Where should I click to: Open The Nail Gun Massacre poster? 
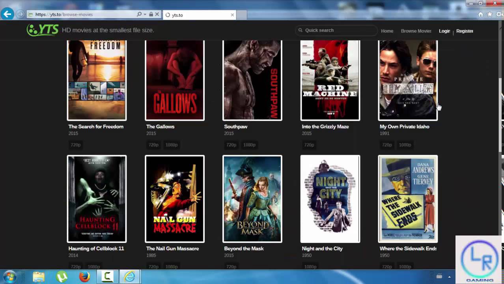(175, 199)
